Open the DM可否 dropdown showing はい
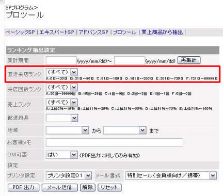Viewport: 223px width, 196px height. click(x=62, y=155)
